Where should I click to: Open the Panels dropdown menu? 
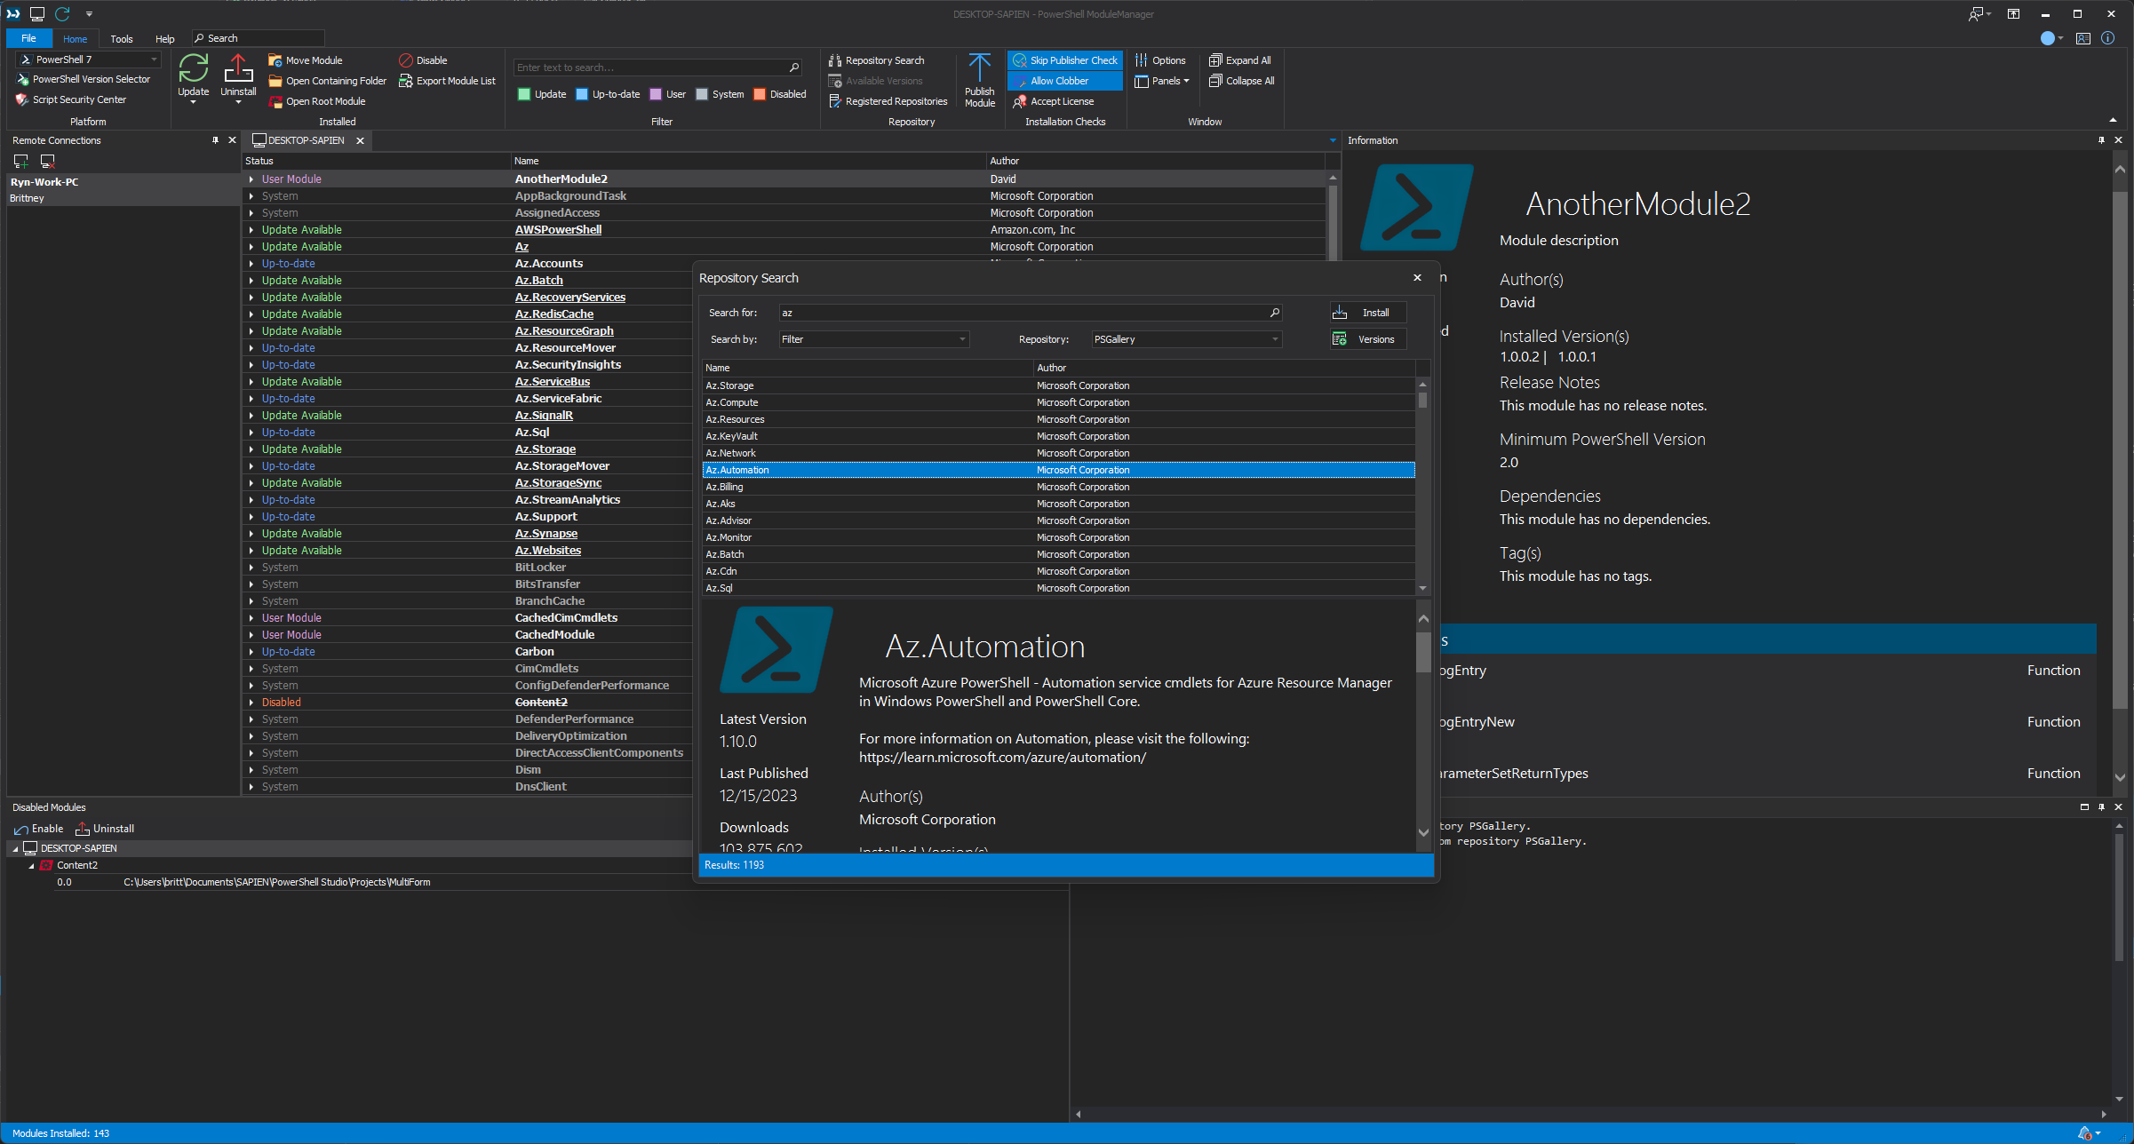point(1162,81)
